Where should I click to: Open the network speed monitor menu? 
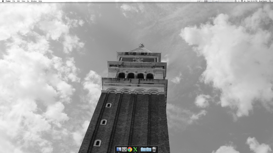(206, 1)
